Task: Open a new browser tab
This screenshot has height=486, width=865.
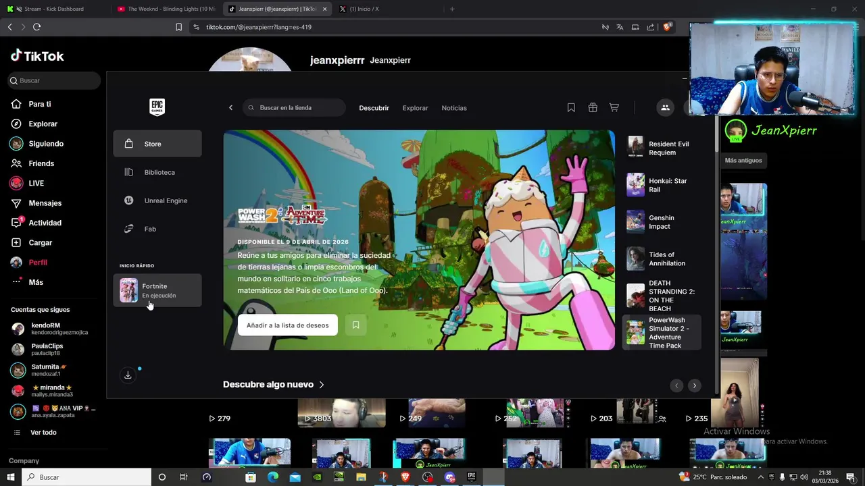Action: 452,9
